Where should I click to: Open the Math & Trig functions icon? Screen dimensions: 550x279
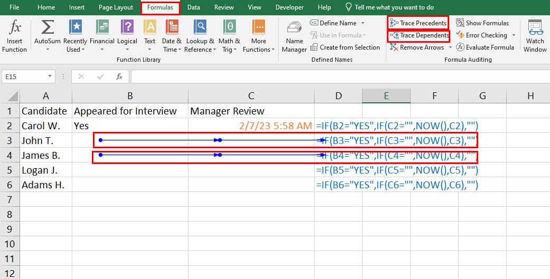230,27
